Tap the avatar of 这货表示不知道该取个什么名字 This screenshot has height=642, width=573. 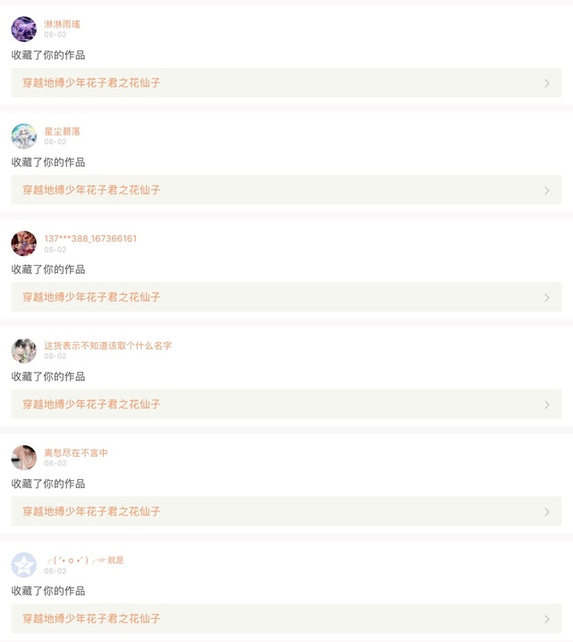pos(24,350)
